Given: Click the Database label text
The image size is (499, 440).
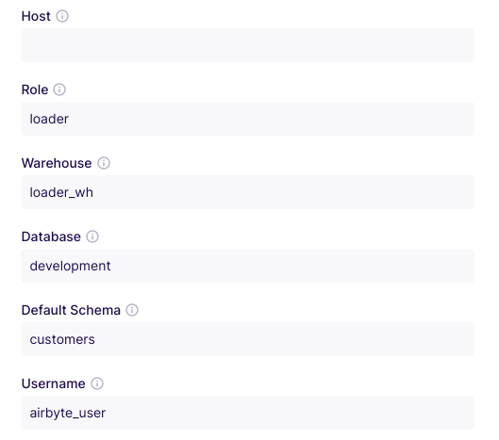Looking at the screenshot, I should [51, 236].
